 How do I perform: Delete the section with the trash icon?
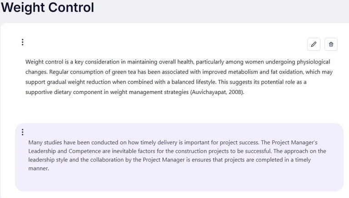(x=331, y=44)
